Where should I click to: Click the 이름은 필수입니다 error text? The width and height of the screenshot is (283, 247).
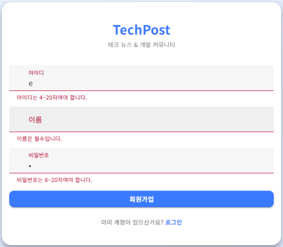coord(39,139)
